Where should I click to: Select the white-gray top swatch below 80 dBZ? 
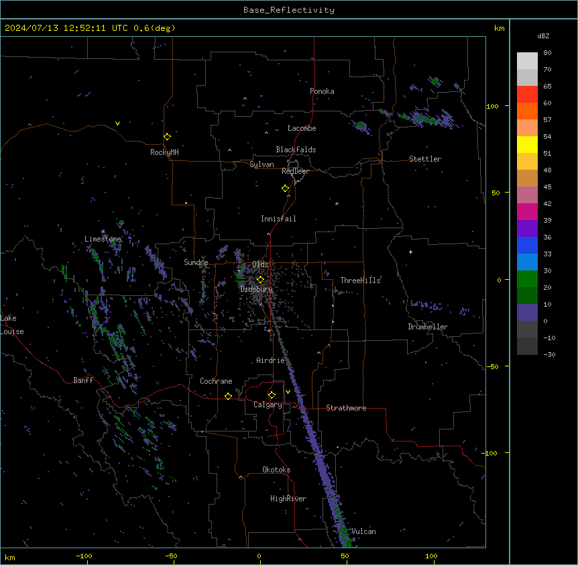coord(527,61)
